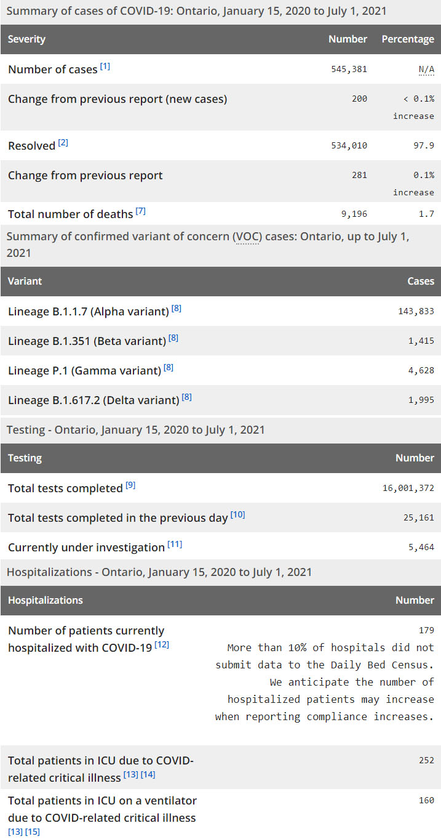
Task: Click footnote 8 beside the Gamma variant
Action: [169, 368]
